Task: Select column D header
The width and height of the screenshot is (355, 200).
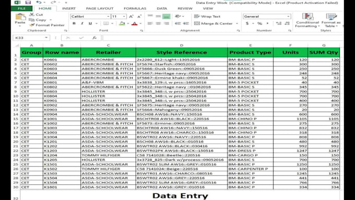Action: (182, 45)
